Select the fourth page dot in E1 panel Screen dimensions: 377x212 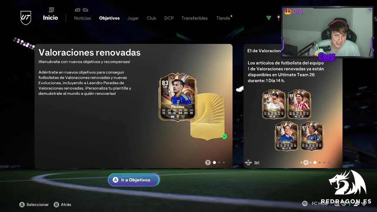[329, 163]
